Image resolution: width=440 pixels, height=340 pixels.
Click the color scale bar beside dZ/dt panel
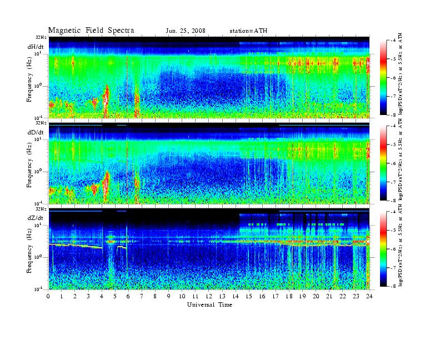point(383,249)
